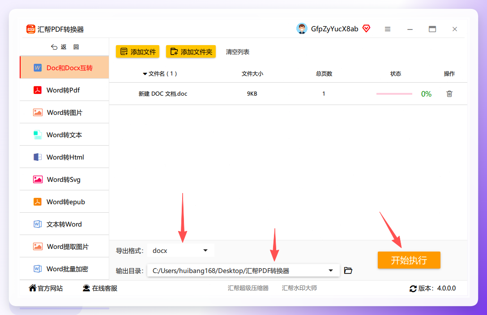Click the 官方网站 home icon
Viewport: 487px width, 315px height.
33,288
